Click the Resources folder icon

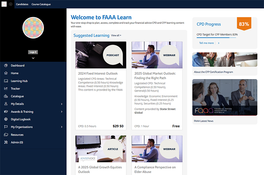tap(6, 135)
